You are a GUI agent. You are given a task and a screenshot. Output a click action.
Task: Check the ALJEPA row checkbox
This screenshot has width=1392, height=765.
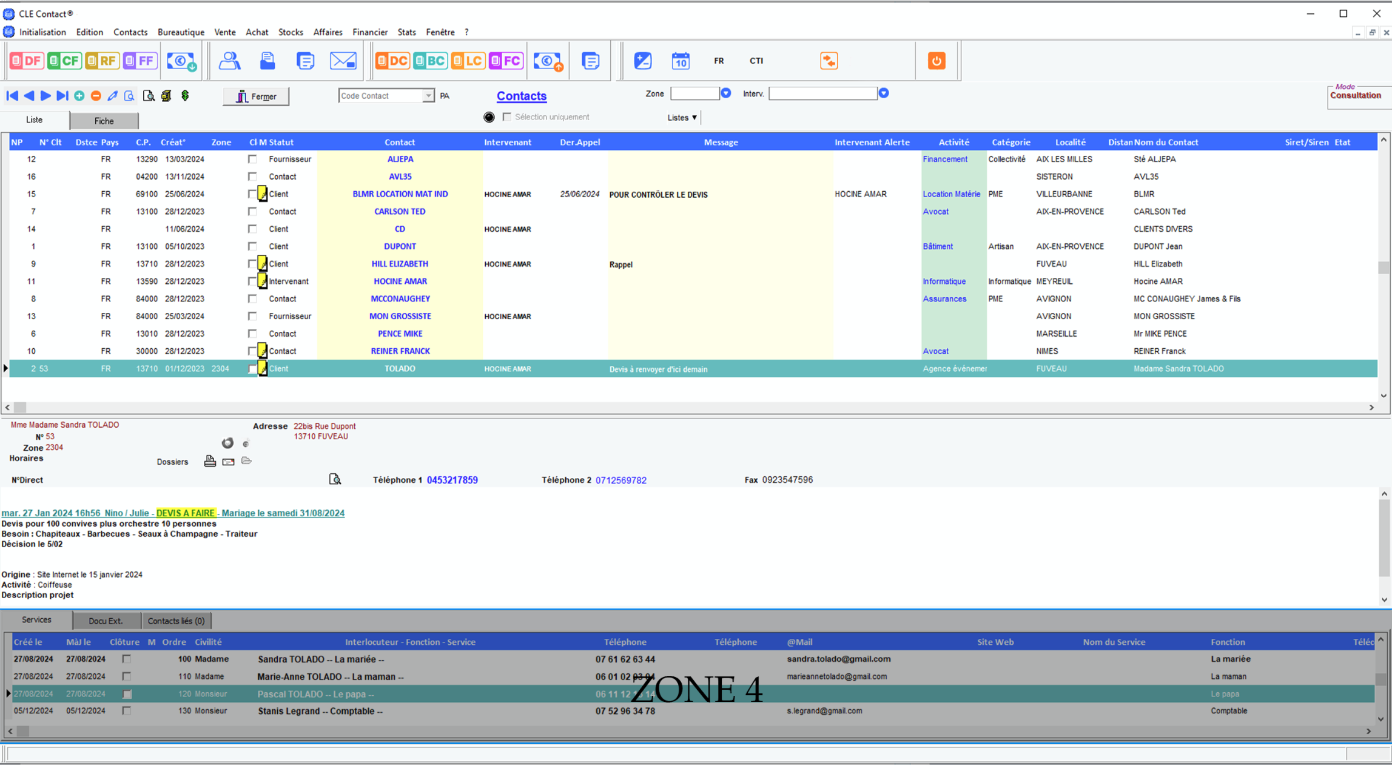point(252,159)
